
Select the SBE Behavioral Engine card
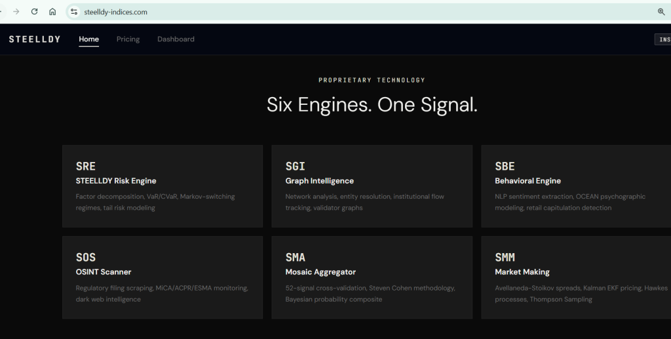tap(576, 186)
